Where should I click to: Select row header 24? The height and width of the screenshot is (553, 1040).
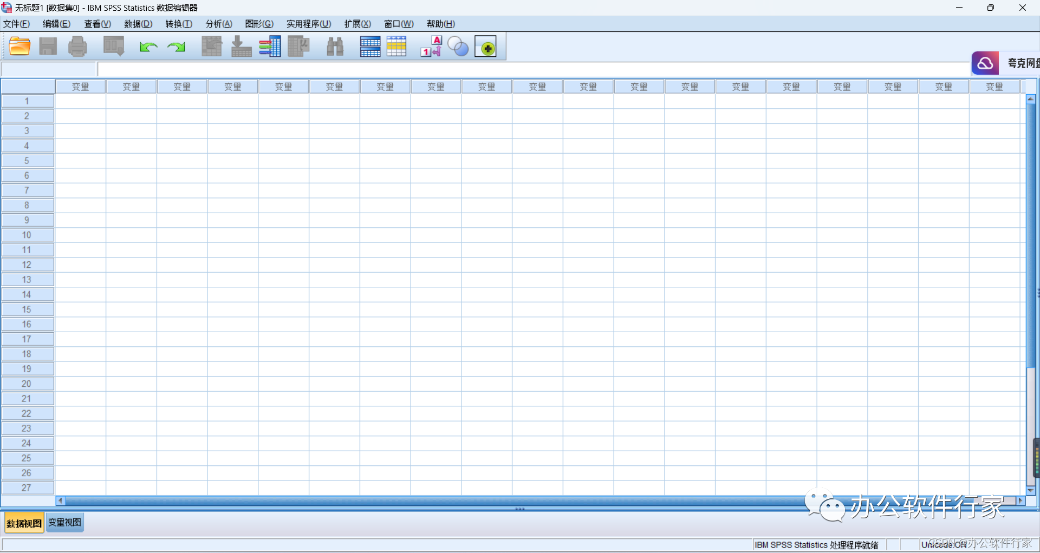click(27, 443)
